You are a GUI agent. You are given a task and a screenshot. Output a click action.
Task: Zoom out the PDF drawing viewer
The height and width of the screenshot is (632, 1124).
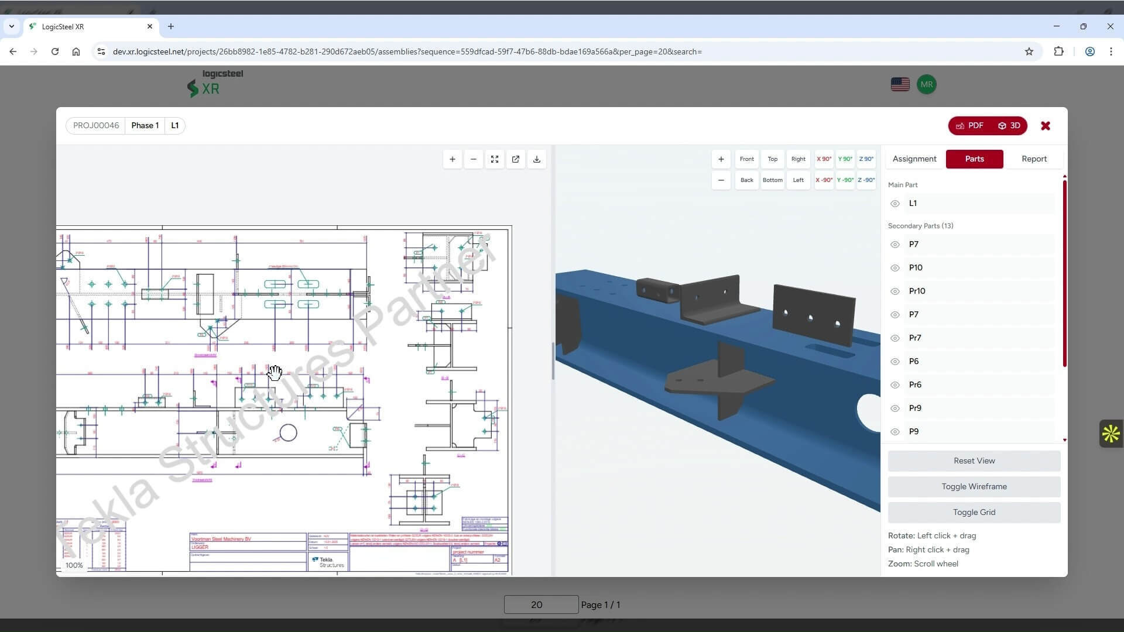point(473,159)
